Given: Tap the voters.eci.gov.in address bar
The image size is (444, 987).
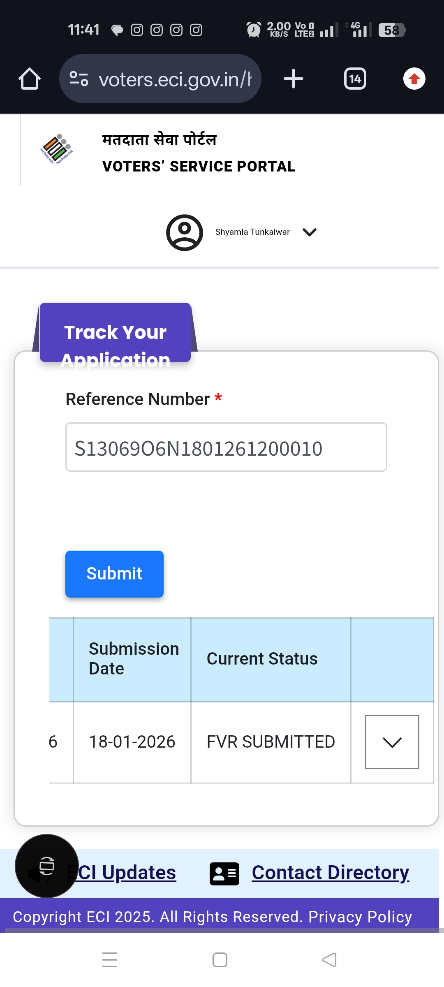Looking at the screenshot, I should click(175, 79).
